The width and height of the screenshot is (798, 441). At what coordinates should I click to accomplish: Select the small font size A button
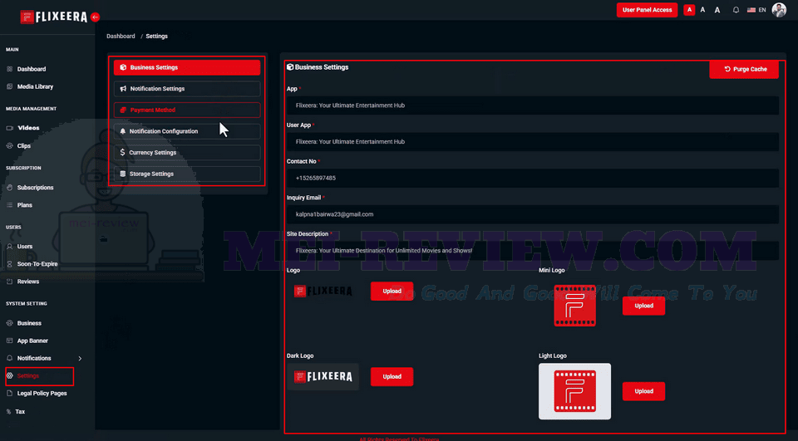click(x=689, y=10)
